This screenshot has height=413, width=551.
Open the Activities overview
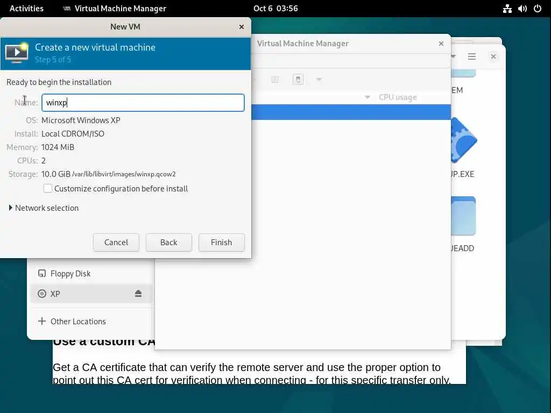click(x=26, y=9)
